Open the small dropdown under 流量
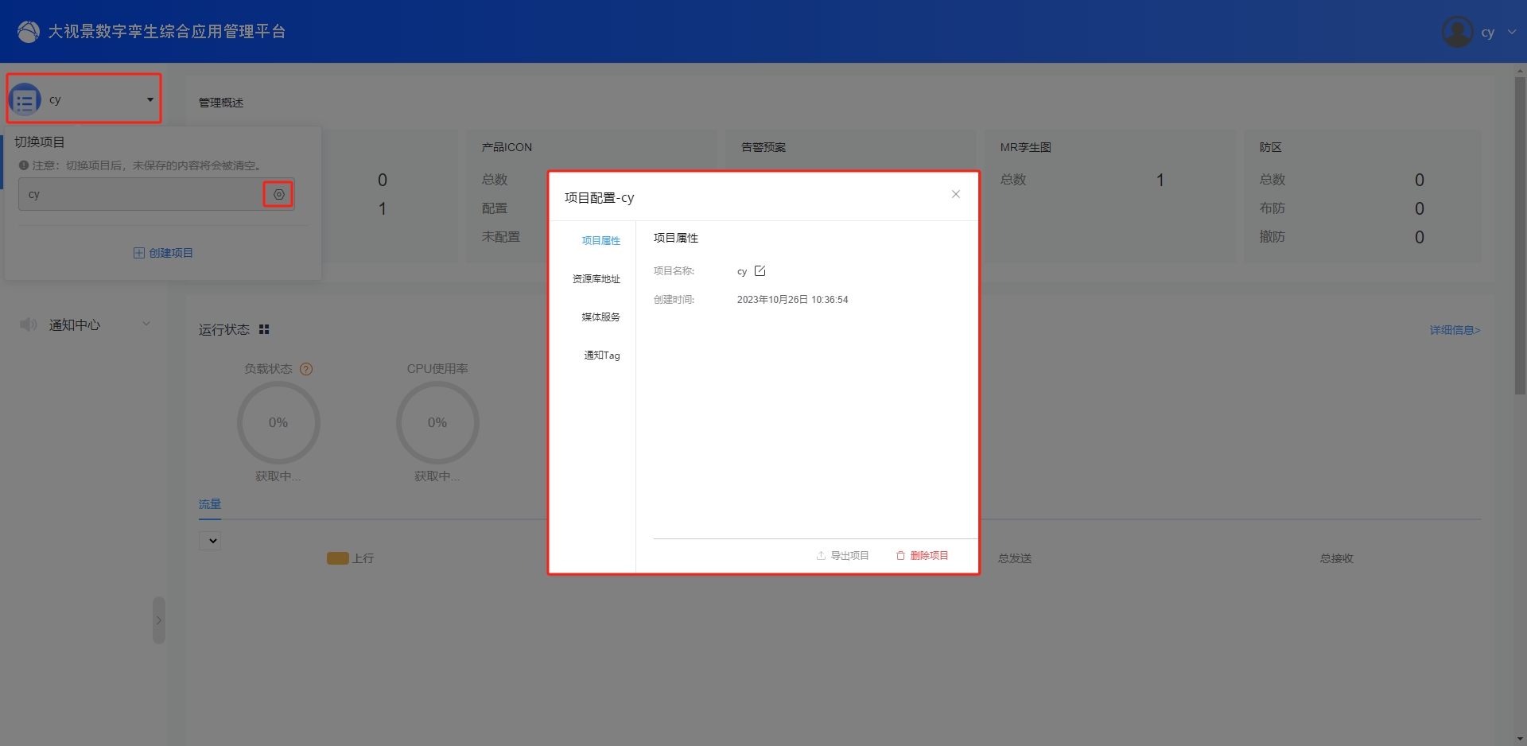The width and height of the screenshot is (1527, 746). 210,541
